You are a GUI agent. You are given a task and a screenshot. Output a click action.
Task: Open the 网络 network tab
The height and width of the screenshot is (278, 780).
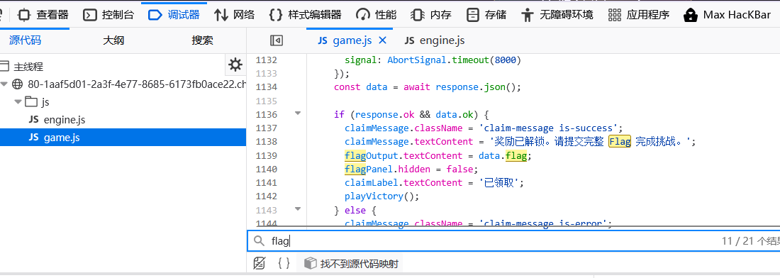coord(234,14)
